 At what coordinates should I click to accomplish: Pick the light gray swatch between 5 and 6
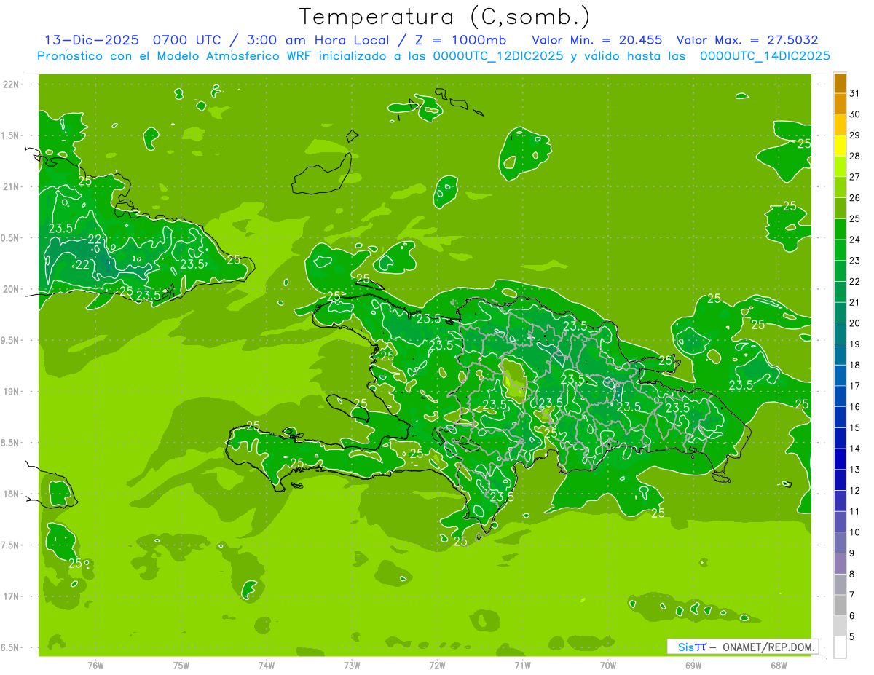840,626
